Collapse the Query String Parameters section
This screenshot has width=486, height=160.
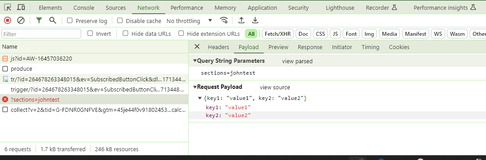tap(195, 61)
